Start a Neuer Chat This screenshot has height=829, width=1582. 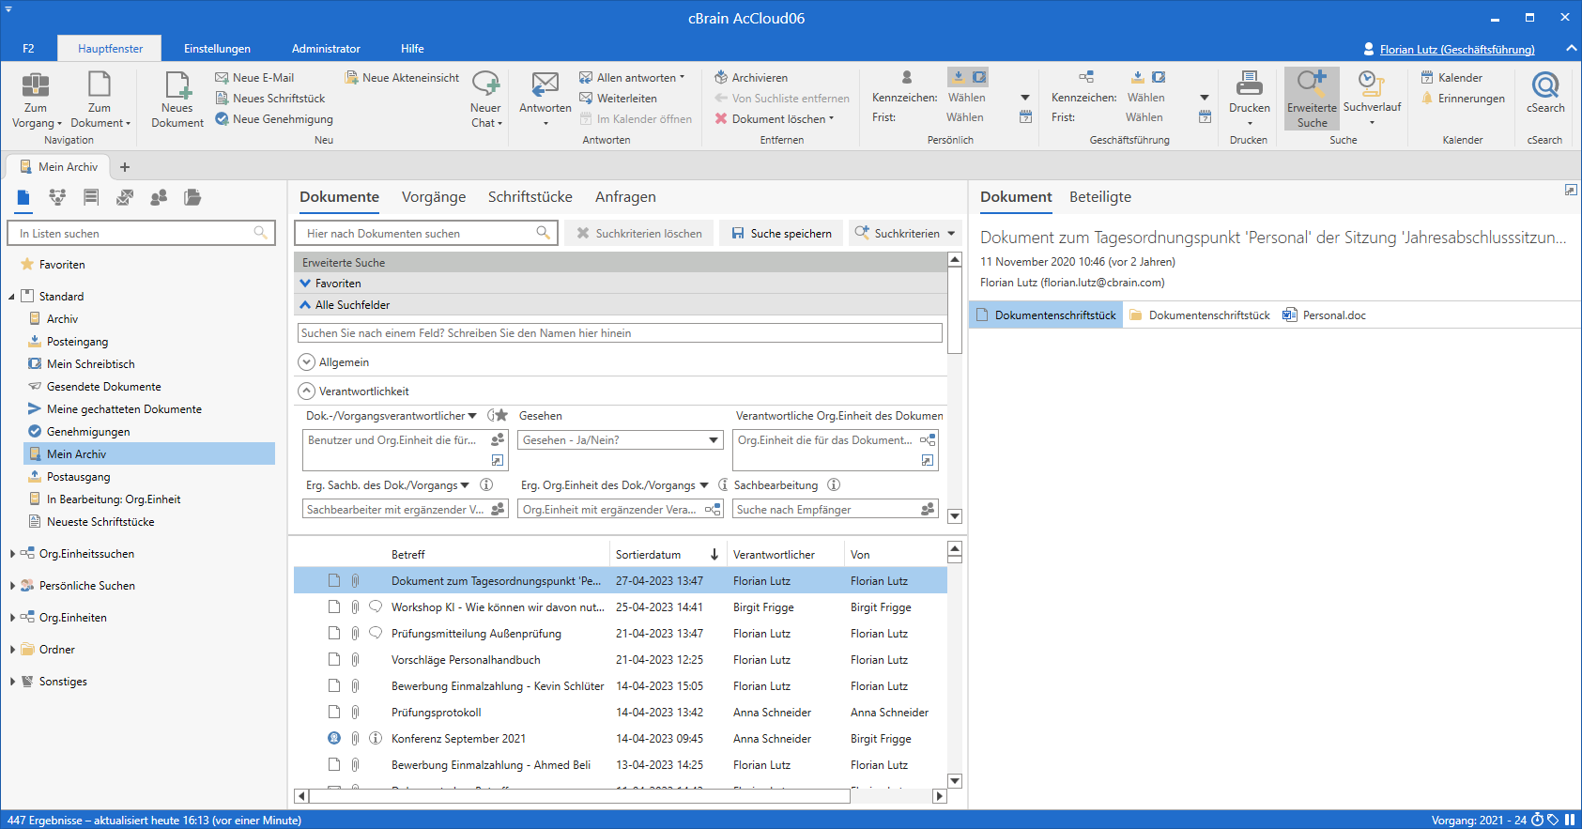click(485, 100)
